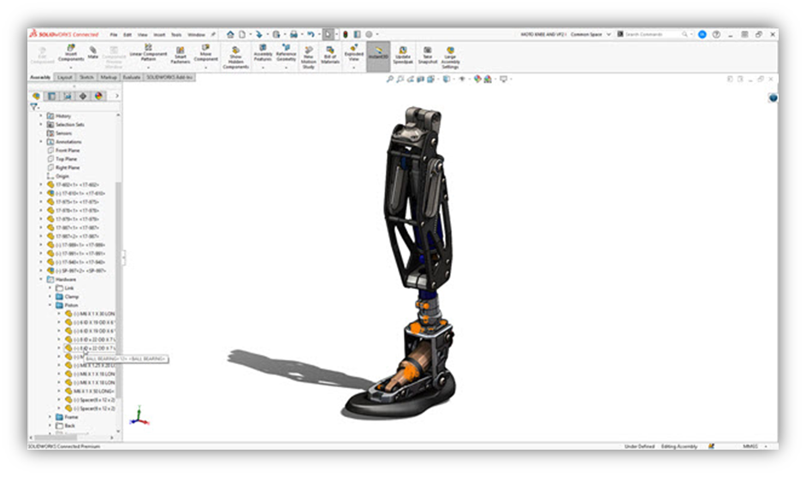
Task: Open Insert Components dropdown arrow
Action: click(x=71, y=67)
